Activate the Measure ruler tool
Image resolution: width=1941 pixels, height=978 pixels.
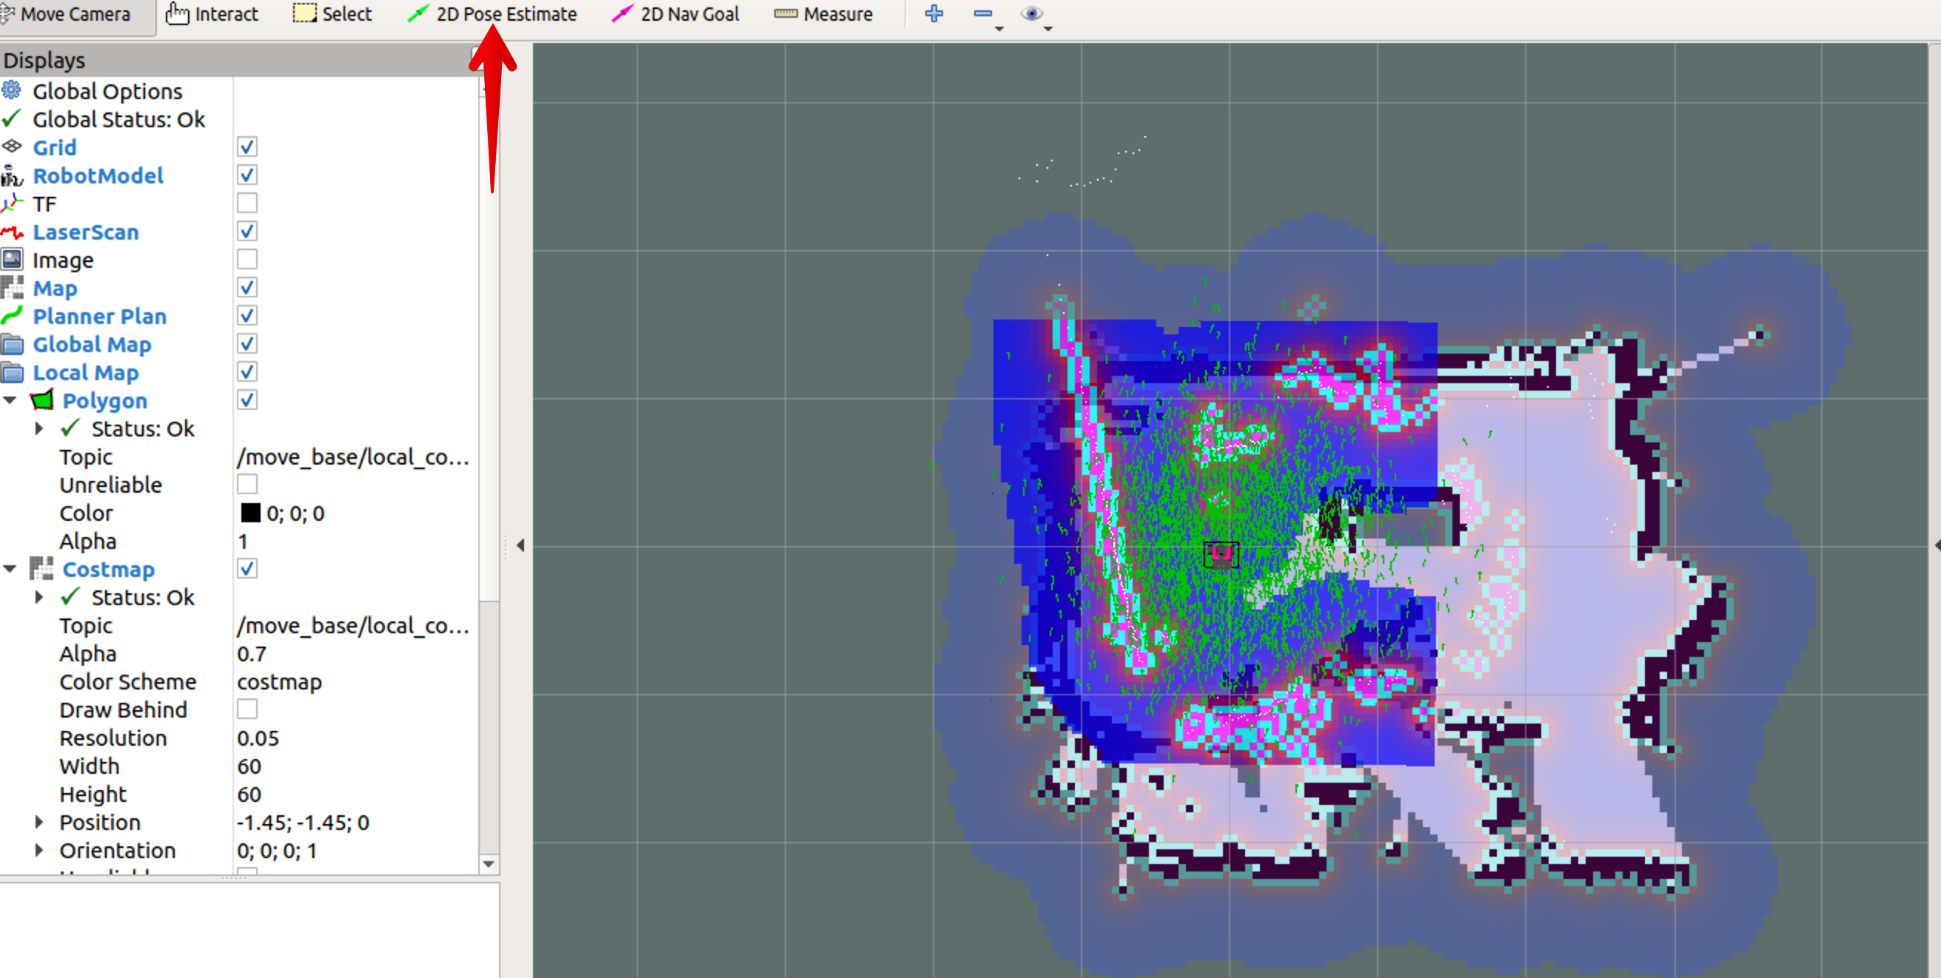823,14
